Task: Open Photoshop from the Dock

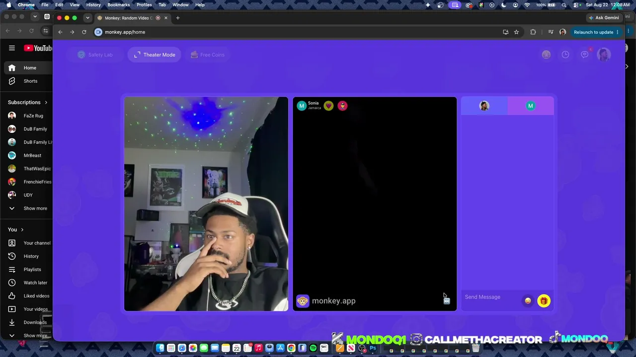Action: point(373,349)
